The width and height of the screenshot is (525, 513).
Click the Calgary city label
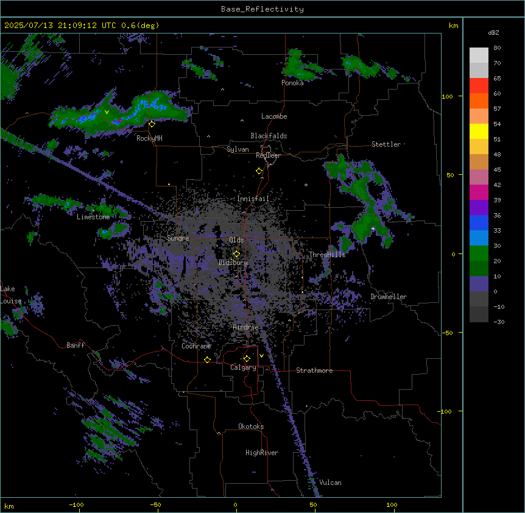(243, 367)
